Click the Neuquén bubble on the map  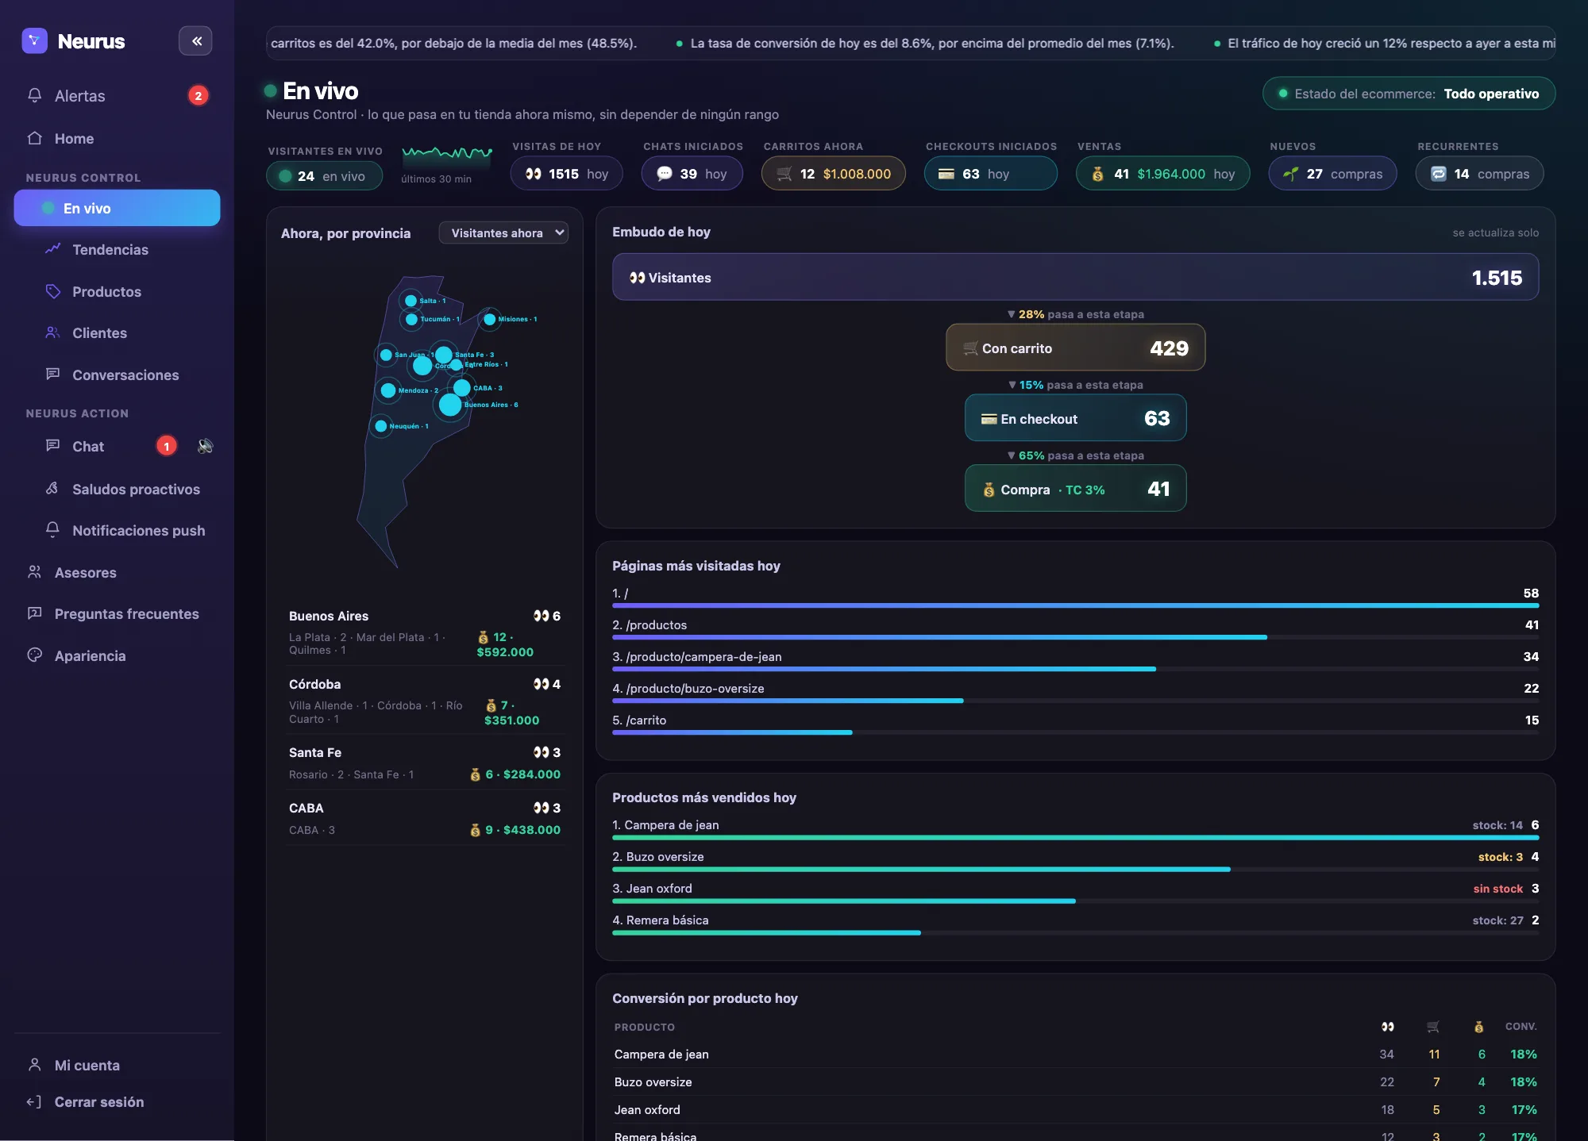(x=381, y=426)
